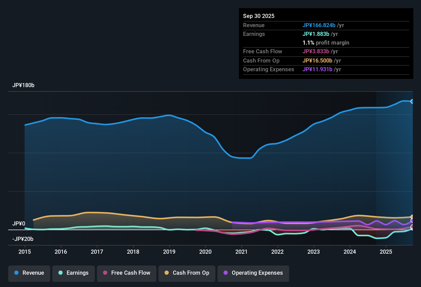The width and height of the screenshot is (421, 287).
Task: Click the Revenue endpoint marker on the chart
Action: 412,101
